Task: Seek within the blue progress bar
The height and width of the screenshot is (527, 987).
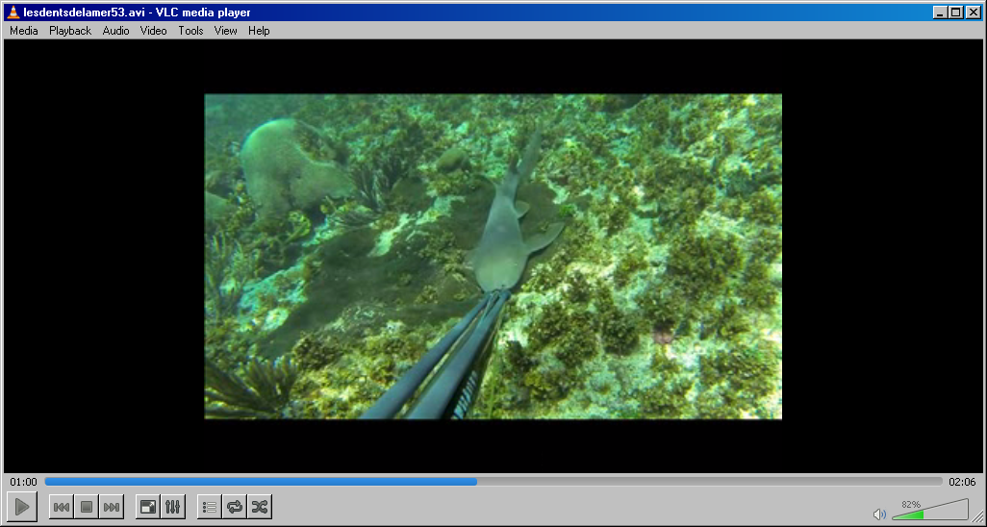Action: pos(493,482)
